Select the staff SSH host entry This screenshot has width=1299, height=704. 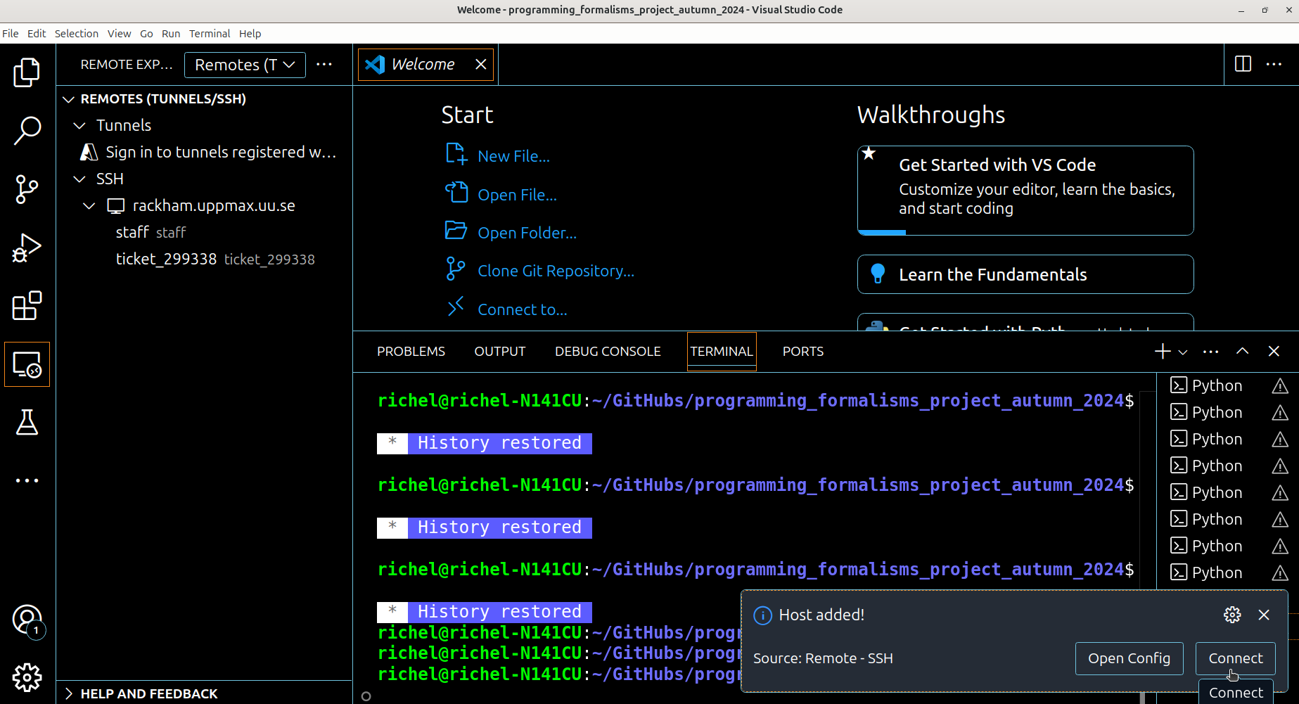coord(204,232)
